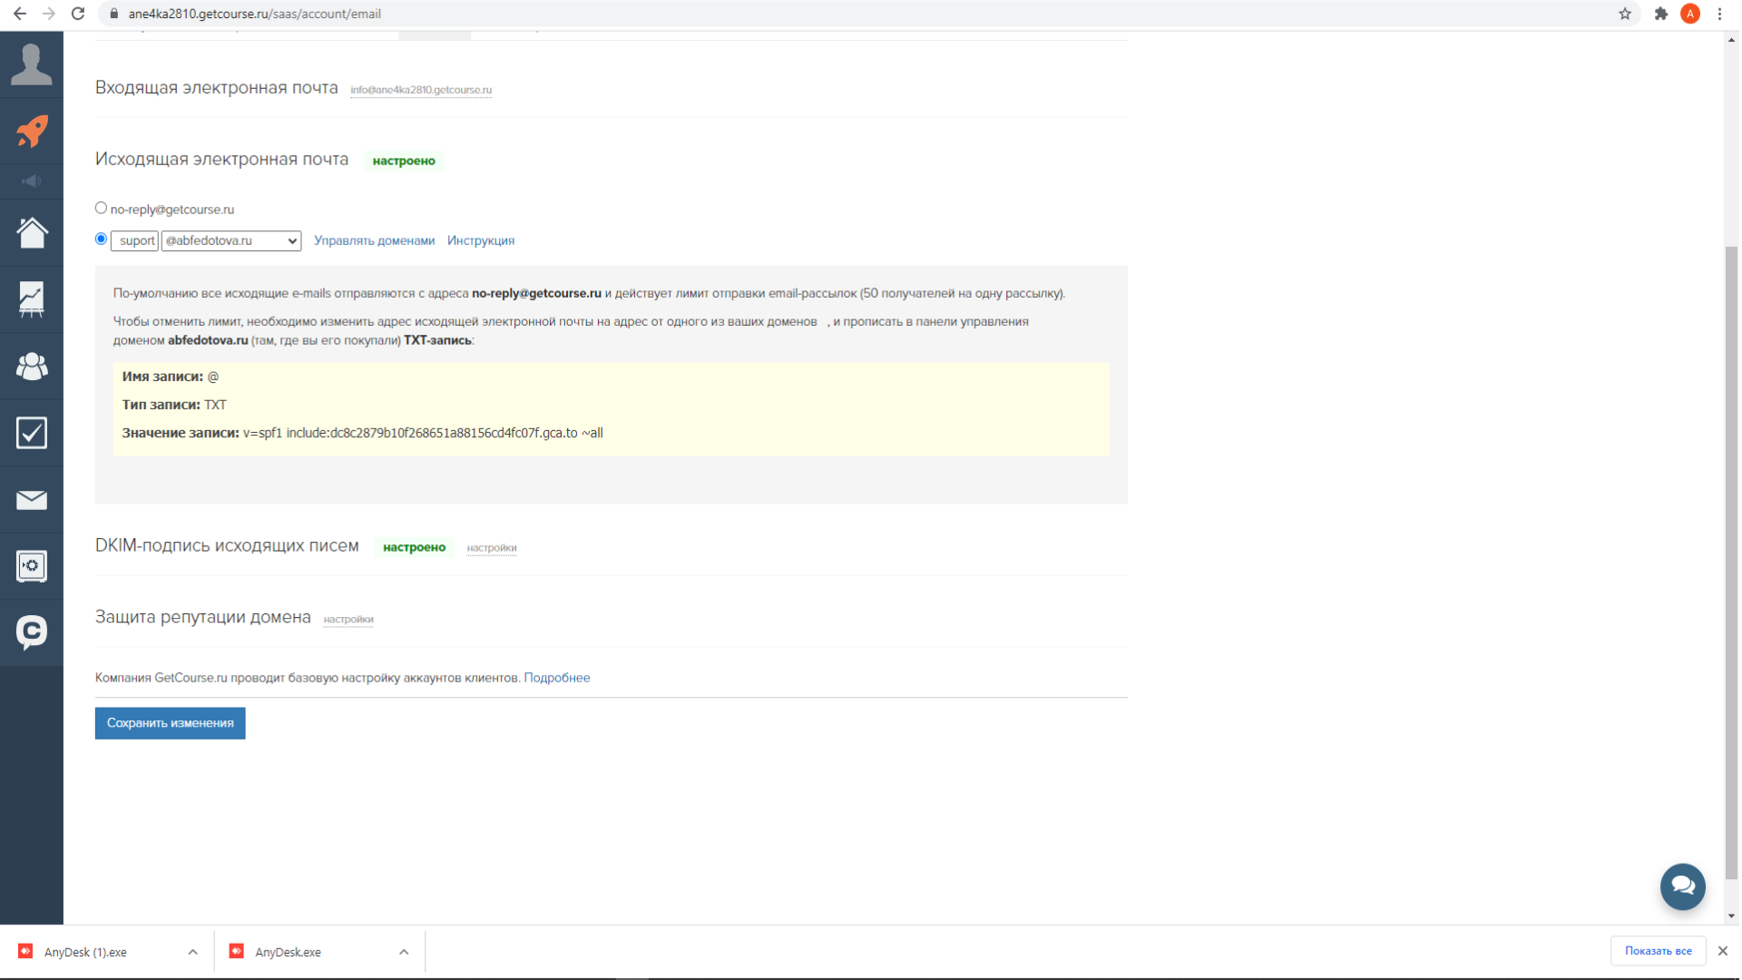The image size is (1742, 980).
Task: Open the users group icon in the sidebar
Action: 32,366
